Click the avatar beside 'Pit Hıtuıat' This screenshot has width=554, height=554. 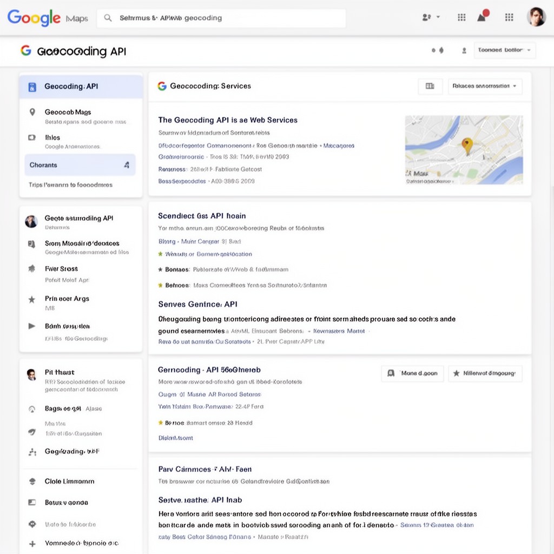(31, 375)
